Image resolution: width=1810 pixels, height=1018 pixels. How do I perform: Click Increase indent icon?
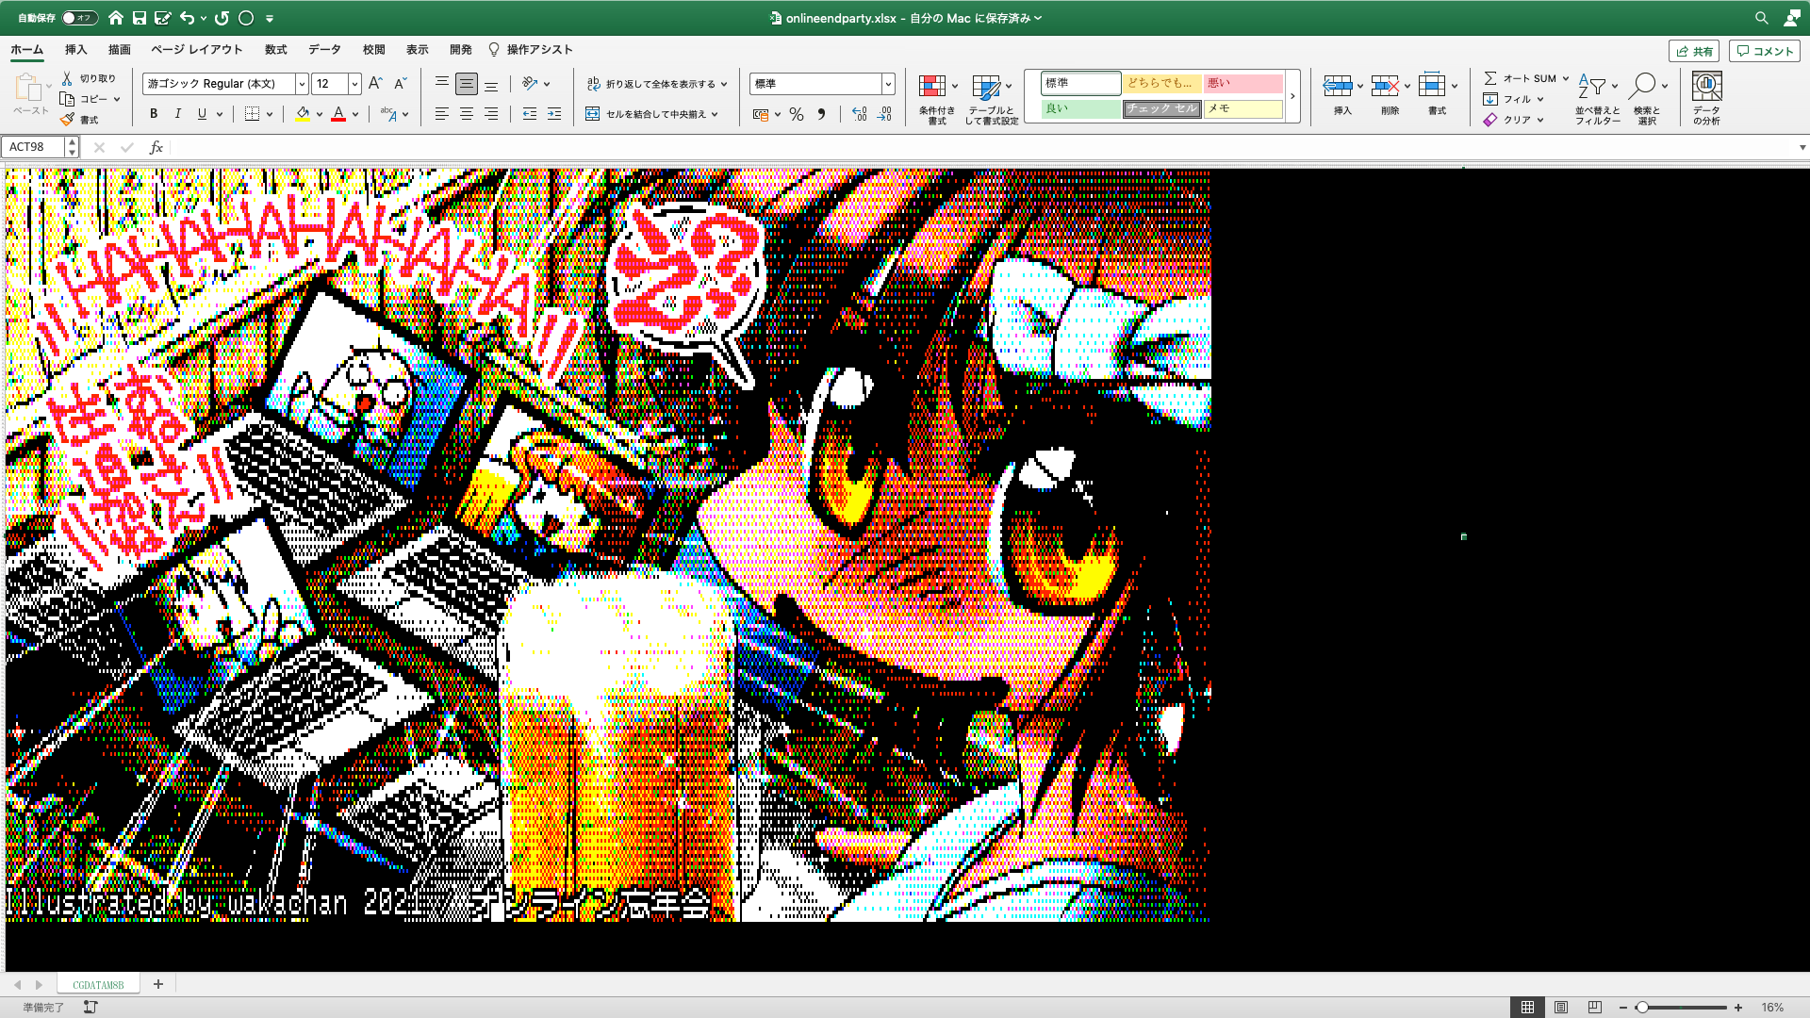[554, 114]
